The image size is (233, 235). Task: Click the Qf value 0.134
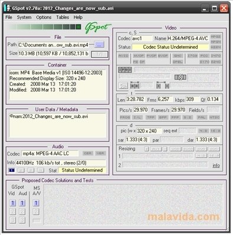click(213, 99)
